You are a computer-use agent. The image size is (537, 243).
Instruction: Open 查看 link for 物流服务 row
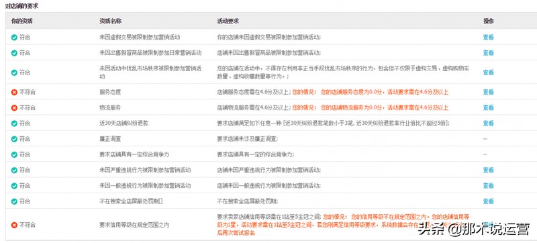tap(489, 108)
